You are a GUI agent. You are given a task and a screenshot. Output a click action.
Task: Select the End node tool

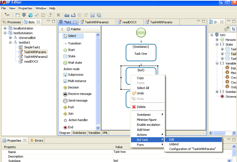click(71, 127)
